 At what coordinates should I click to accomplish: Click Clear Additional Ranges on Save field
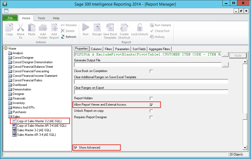tap(151, 81)
